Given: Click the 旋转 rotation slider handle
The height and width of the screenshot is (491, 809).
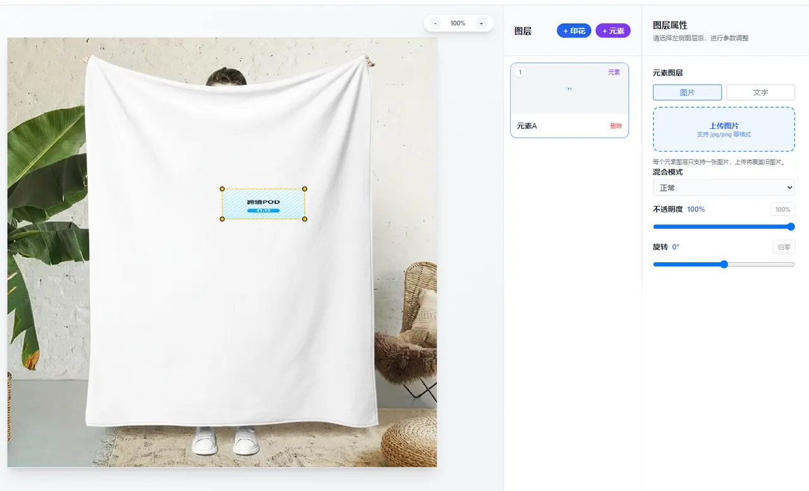Looking at the screenshot, I should click(x=724, y=264).
